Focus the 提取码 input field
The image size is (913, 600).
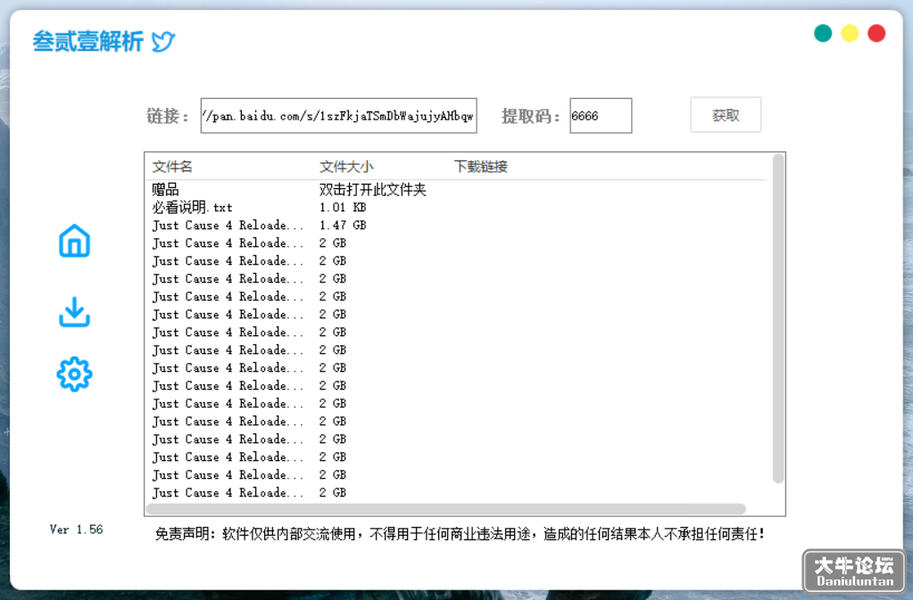(x=601, y=116)
